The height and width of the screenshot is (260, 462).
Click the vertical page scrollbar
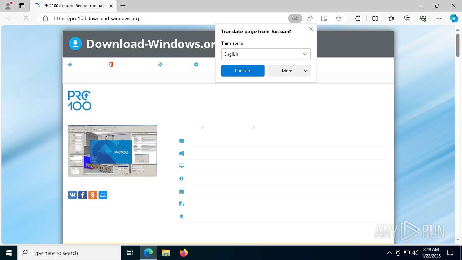pos(458,45)
